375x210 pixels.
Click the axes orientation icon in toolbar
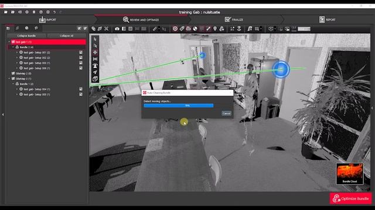click(x=232, y=29)
